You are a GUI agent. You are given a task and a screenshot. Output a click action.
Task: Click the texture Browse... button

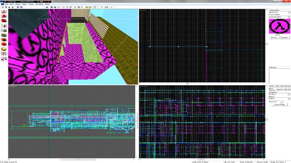(x=275, y=38)
